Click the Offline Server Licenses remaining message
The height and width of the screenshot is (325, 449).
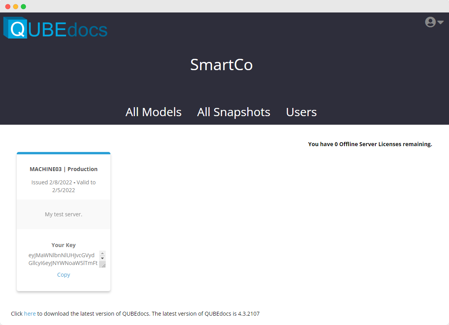pyautogui.click(x=370, y=144)
